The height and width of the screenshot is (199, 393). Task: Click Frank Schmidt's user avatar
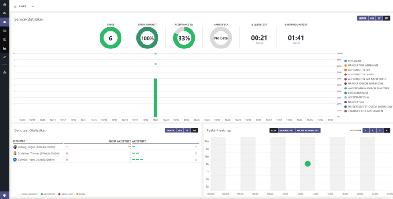15,160
